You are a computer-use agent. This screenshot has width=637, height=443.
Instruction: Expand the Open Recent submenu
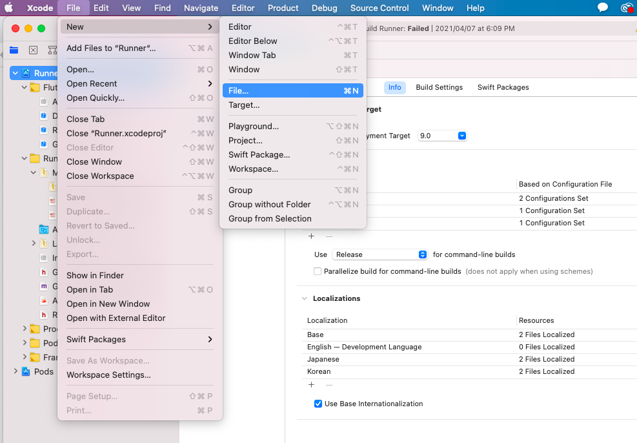(x=140, y=84)
